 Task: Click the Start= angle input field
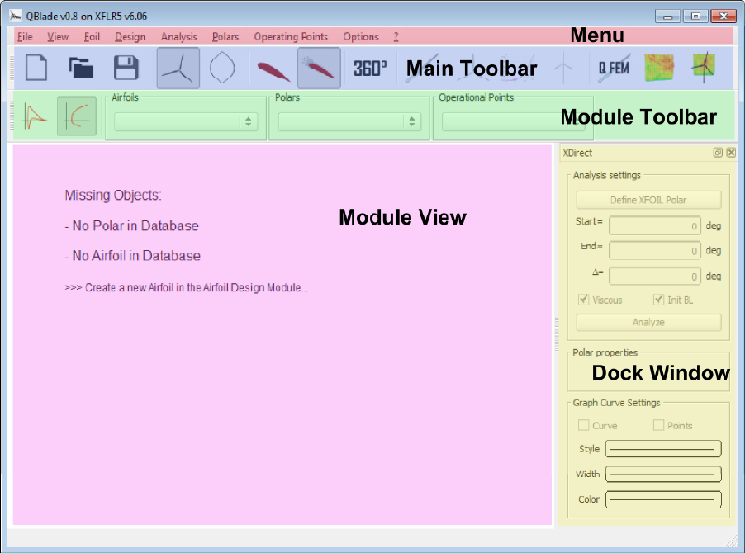point(655,225)
